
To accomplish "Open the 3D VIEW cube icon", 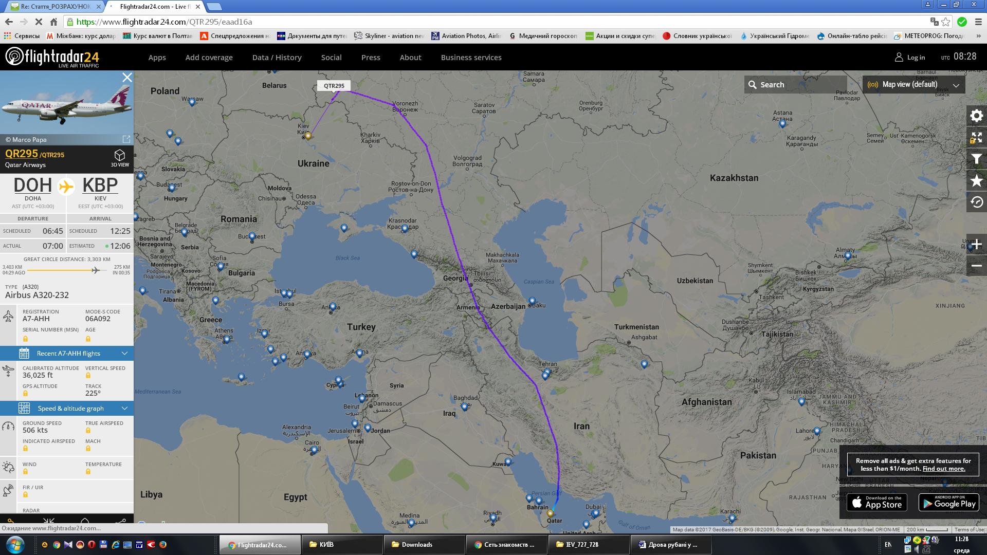I will pos(120,157).
